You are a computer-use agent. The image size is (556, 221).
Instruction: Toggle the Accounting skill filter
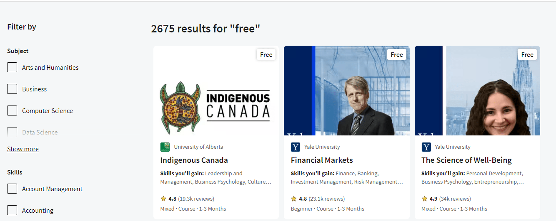(x=12, y=210)
